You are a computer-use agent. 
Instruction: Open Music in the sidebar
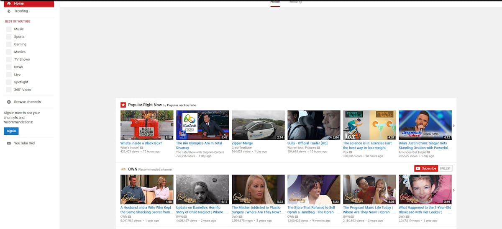(x=19, y=29)
